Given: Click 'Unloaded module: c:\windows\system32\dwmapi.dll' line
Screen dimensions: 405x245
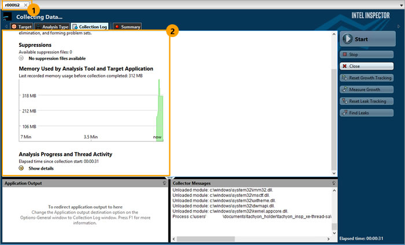Looking at the screenshot, I should click(224, 206).
